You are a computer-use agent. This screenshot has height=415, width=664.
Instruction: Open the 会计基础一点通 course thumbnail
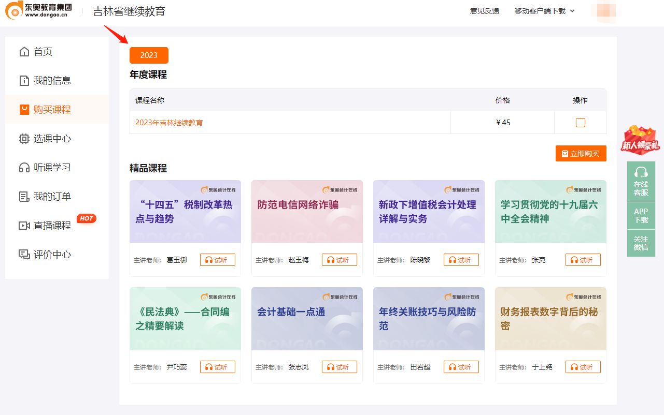click(x=306, y=319)
